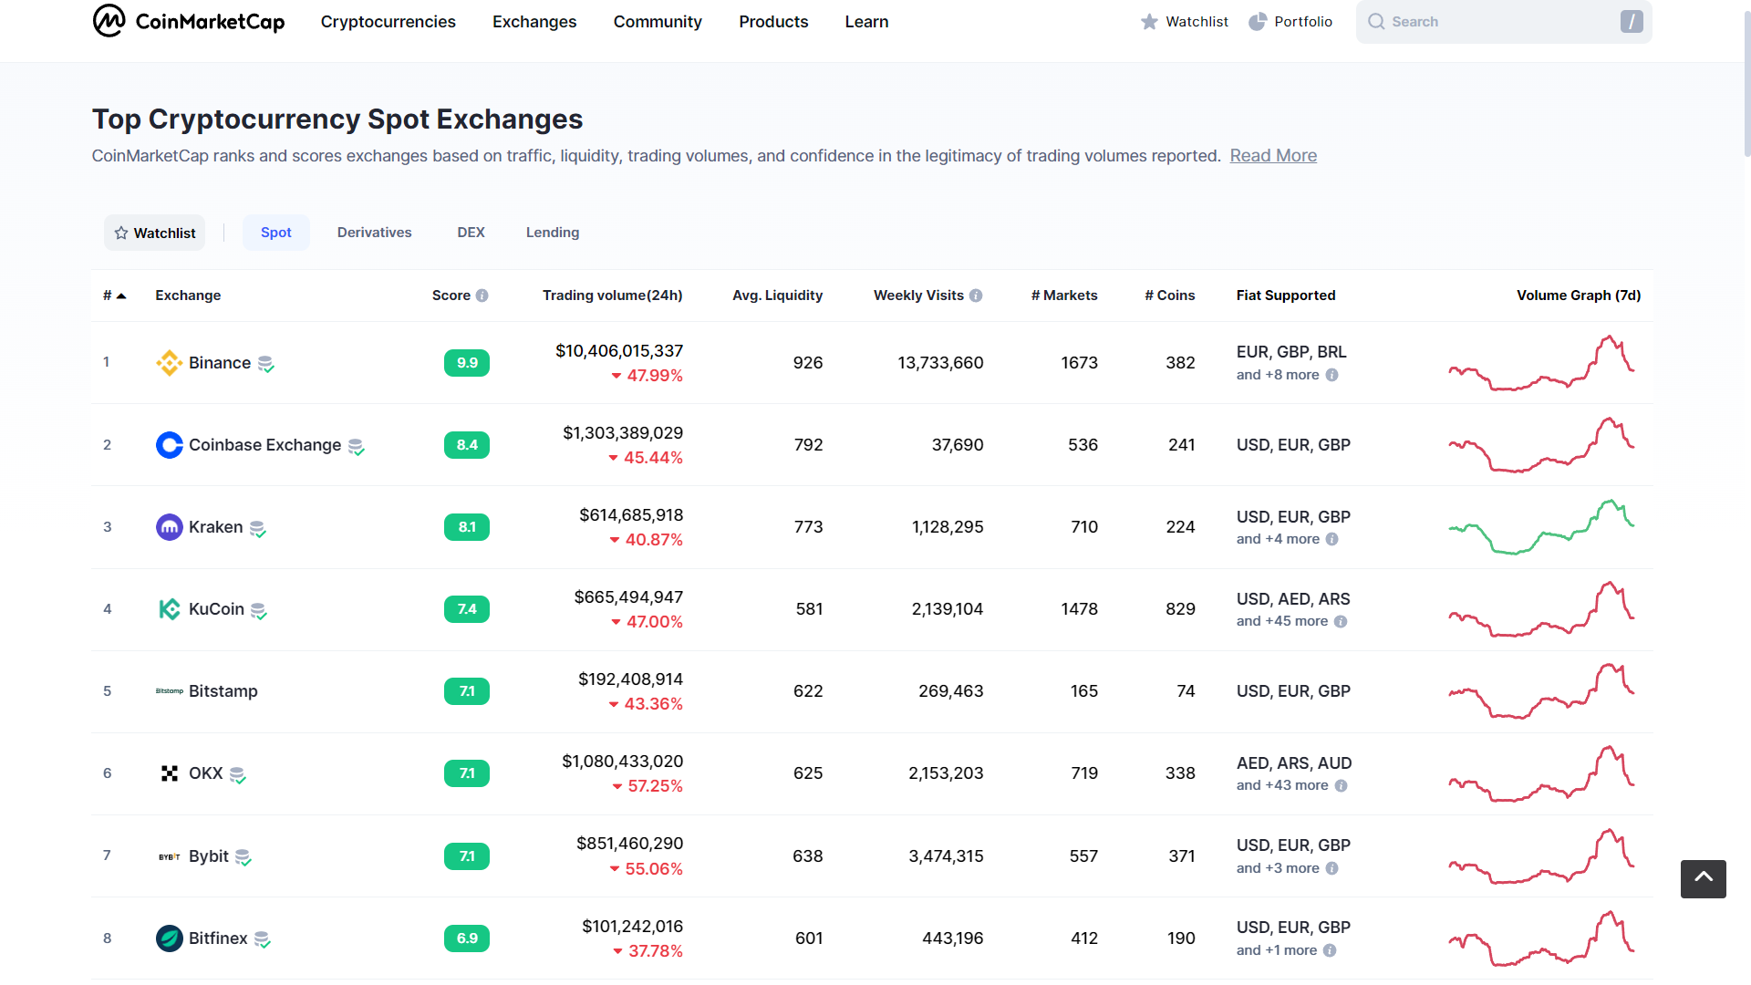Open the CoinMarketCap home logo

[x=189, y=21]
